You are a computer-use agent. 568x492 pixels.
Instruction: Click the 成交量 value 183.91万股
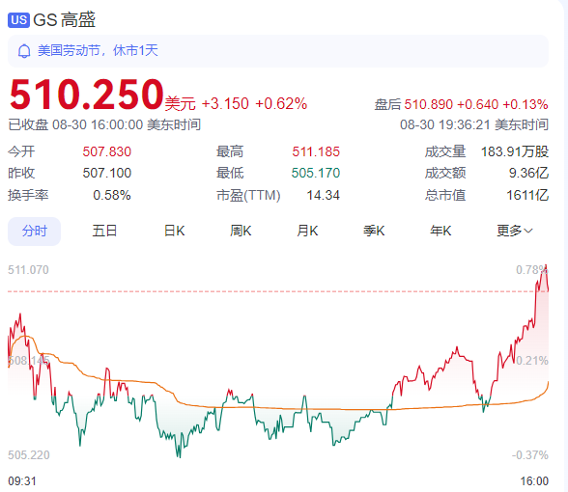click(515, 151)
